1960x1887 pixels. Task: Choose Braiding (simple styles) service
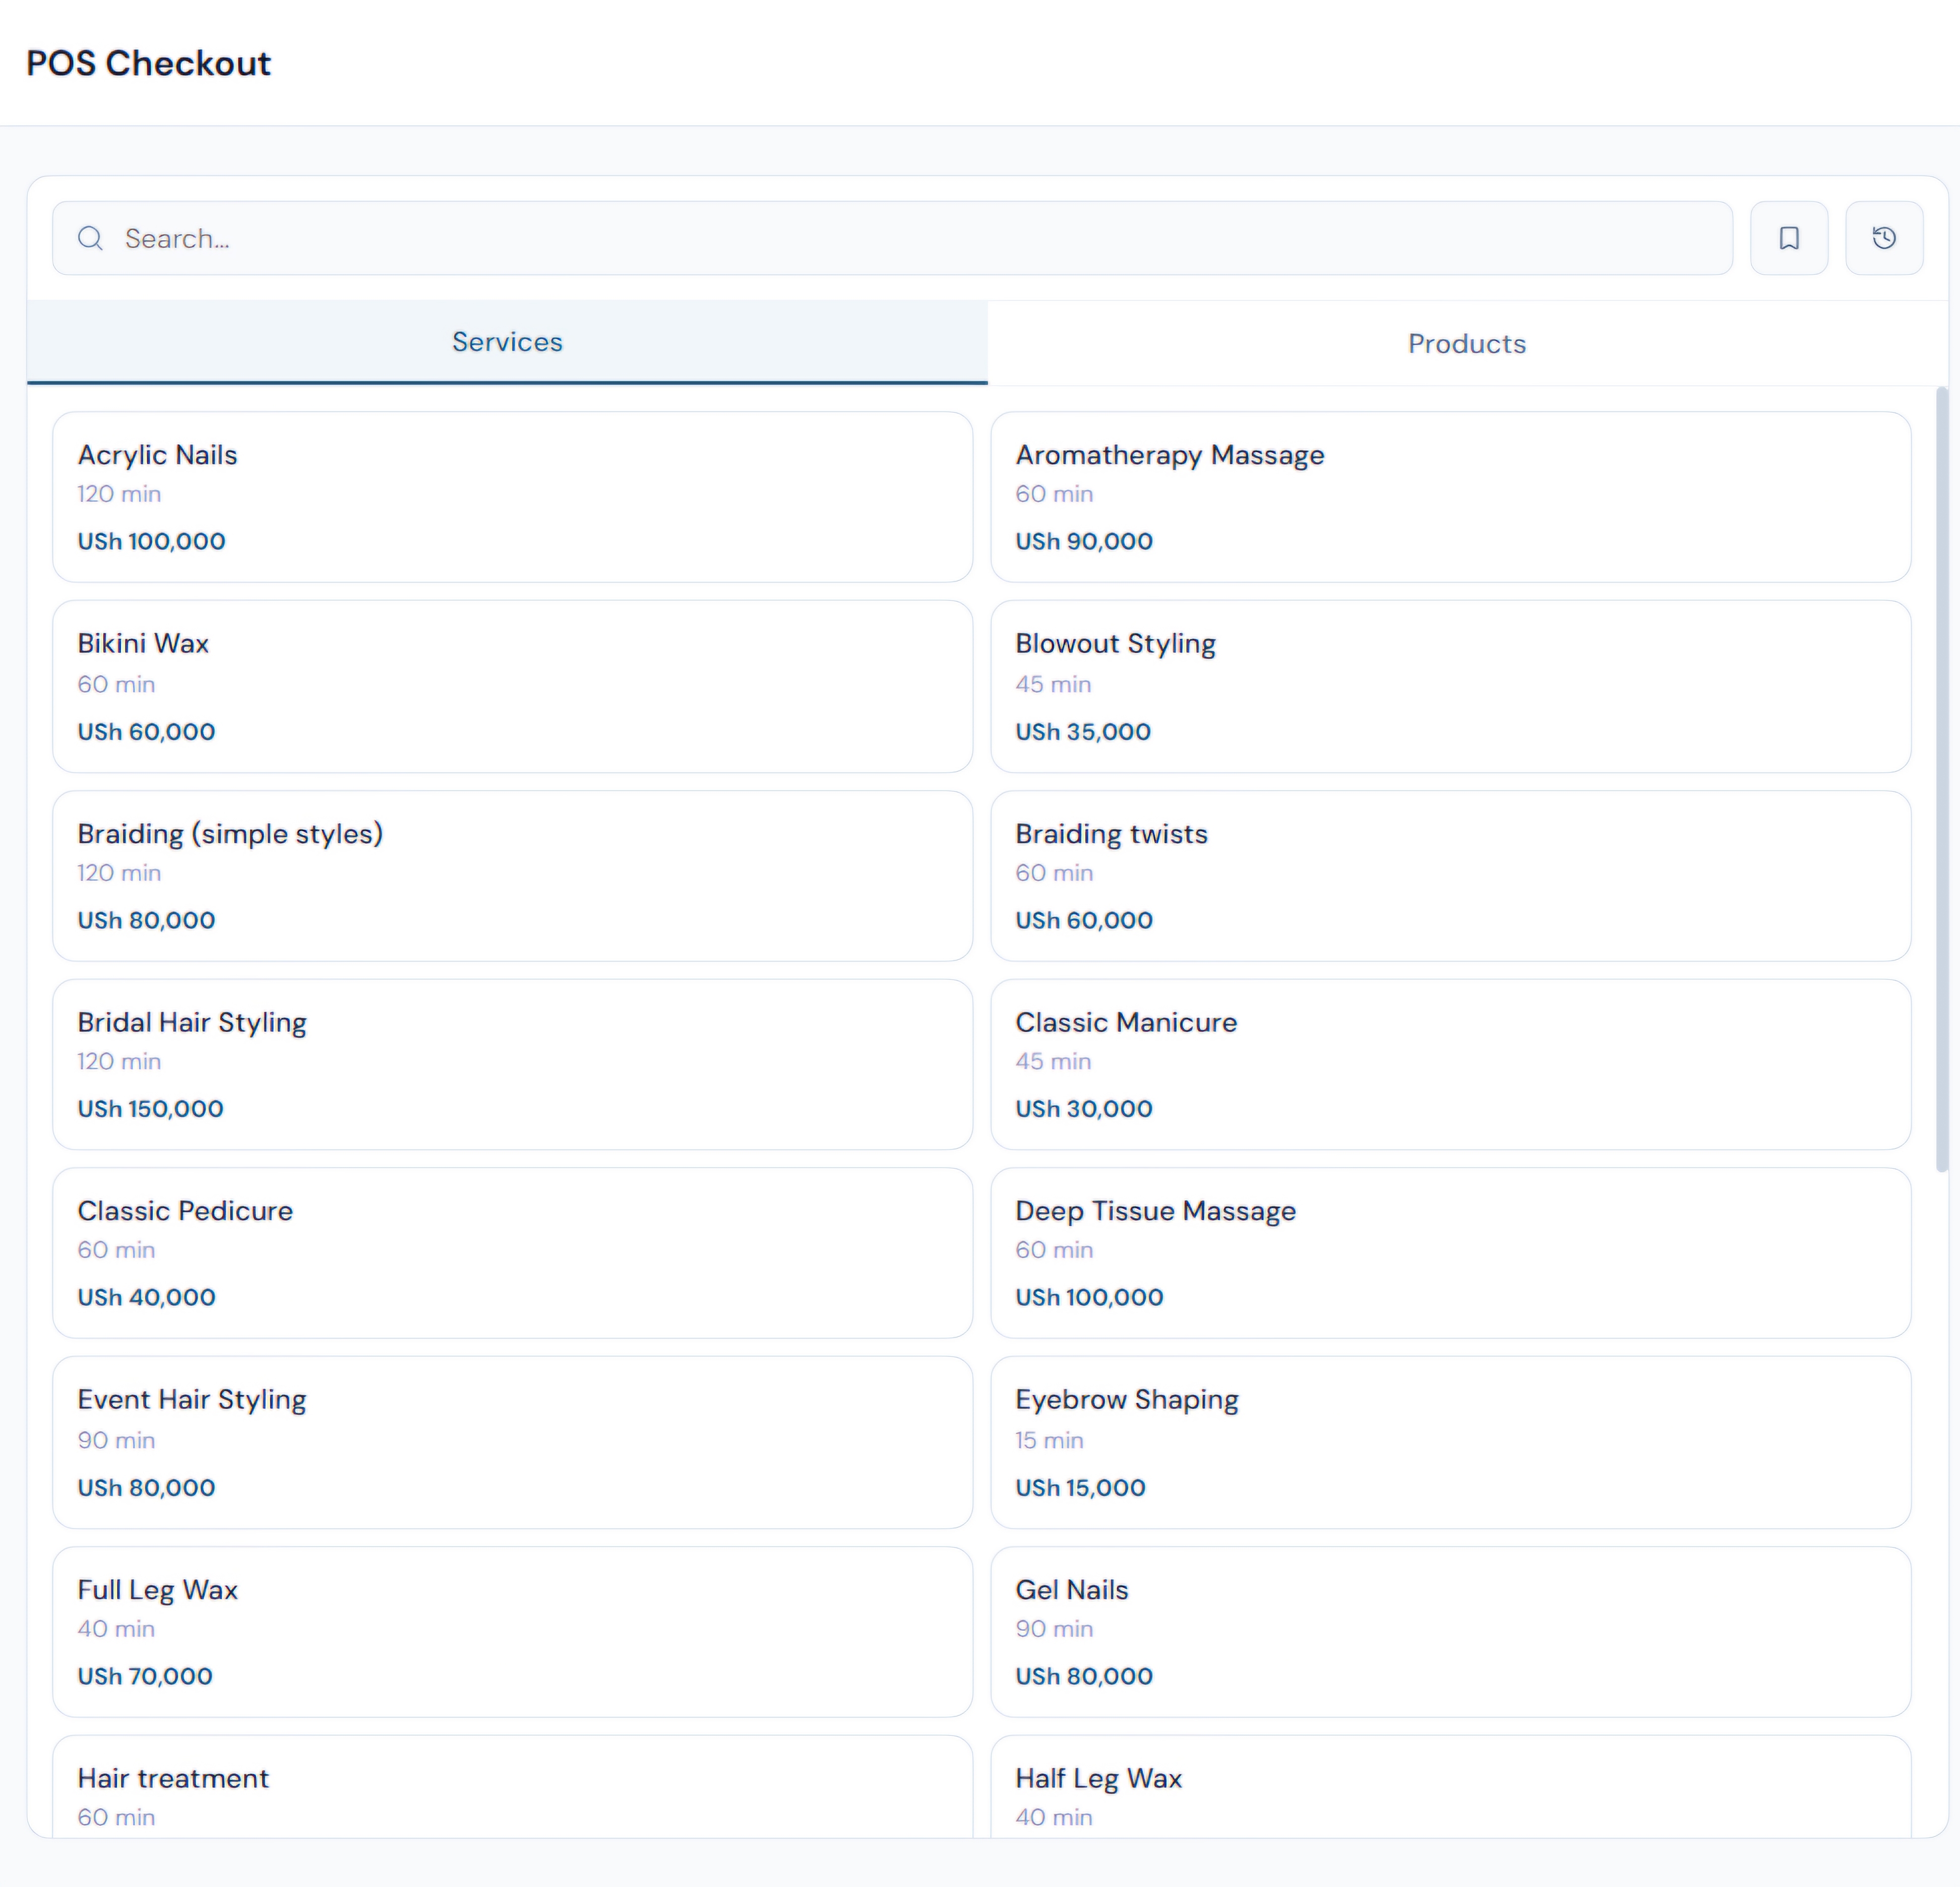[512, 876]
